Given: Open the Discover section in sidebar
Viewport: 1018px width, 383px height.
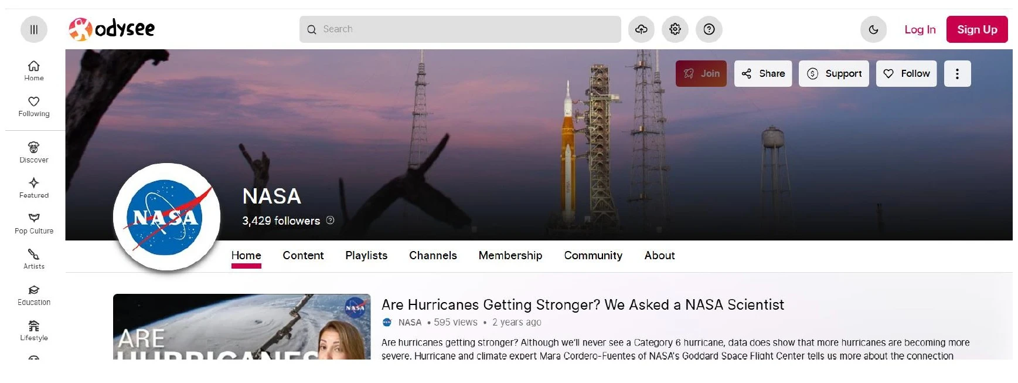Looking at the screenshot, I should pos(34,152).
